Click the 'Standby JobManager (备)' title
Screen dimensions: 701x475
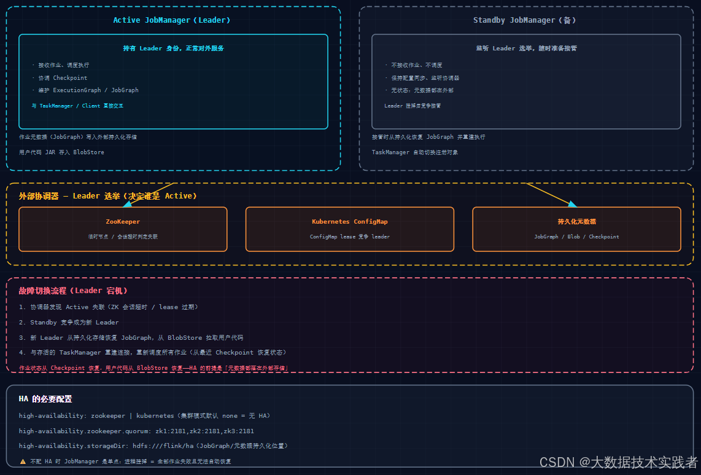coord(525,20)
